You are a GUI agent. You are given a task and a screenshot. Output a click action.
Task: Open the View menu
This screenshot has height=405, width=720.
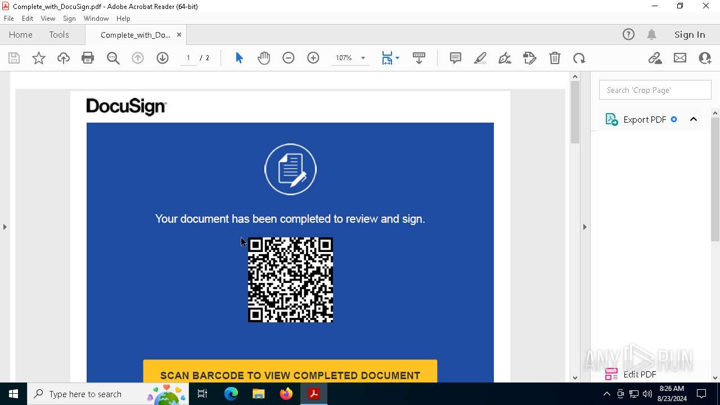tap(48, 19)
